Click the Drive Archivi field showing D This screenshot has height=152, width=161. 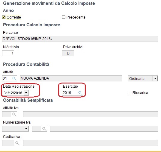pos(68,53)
